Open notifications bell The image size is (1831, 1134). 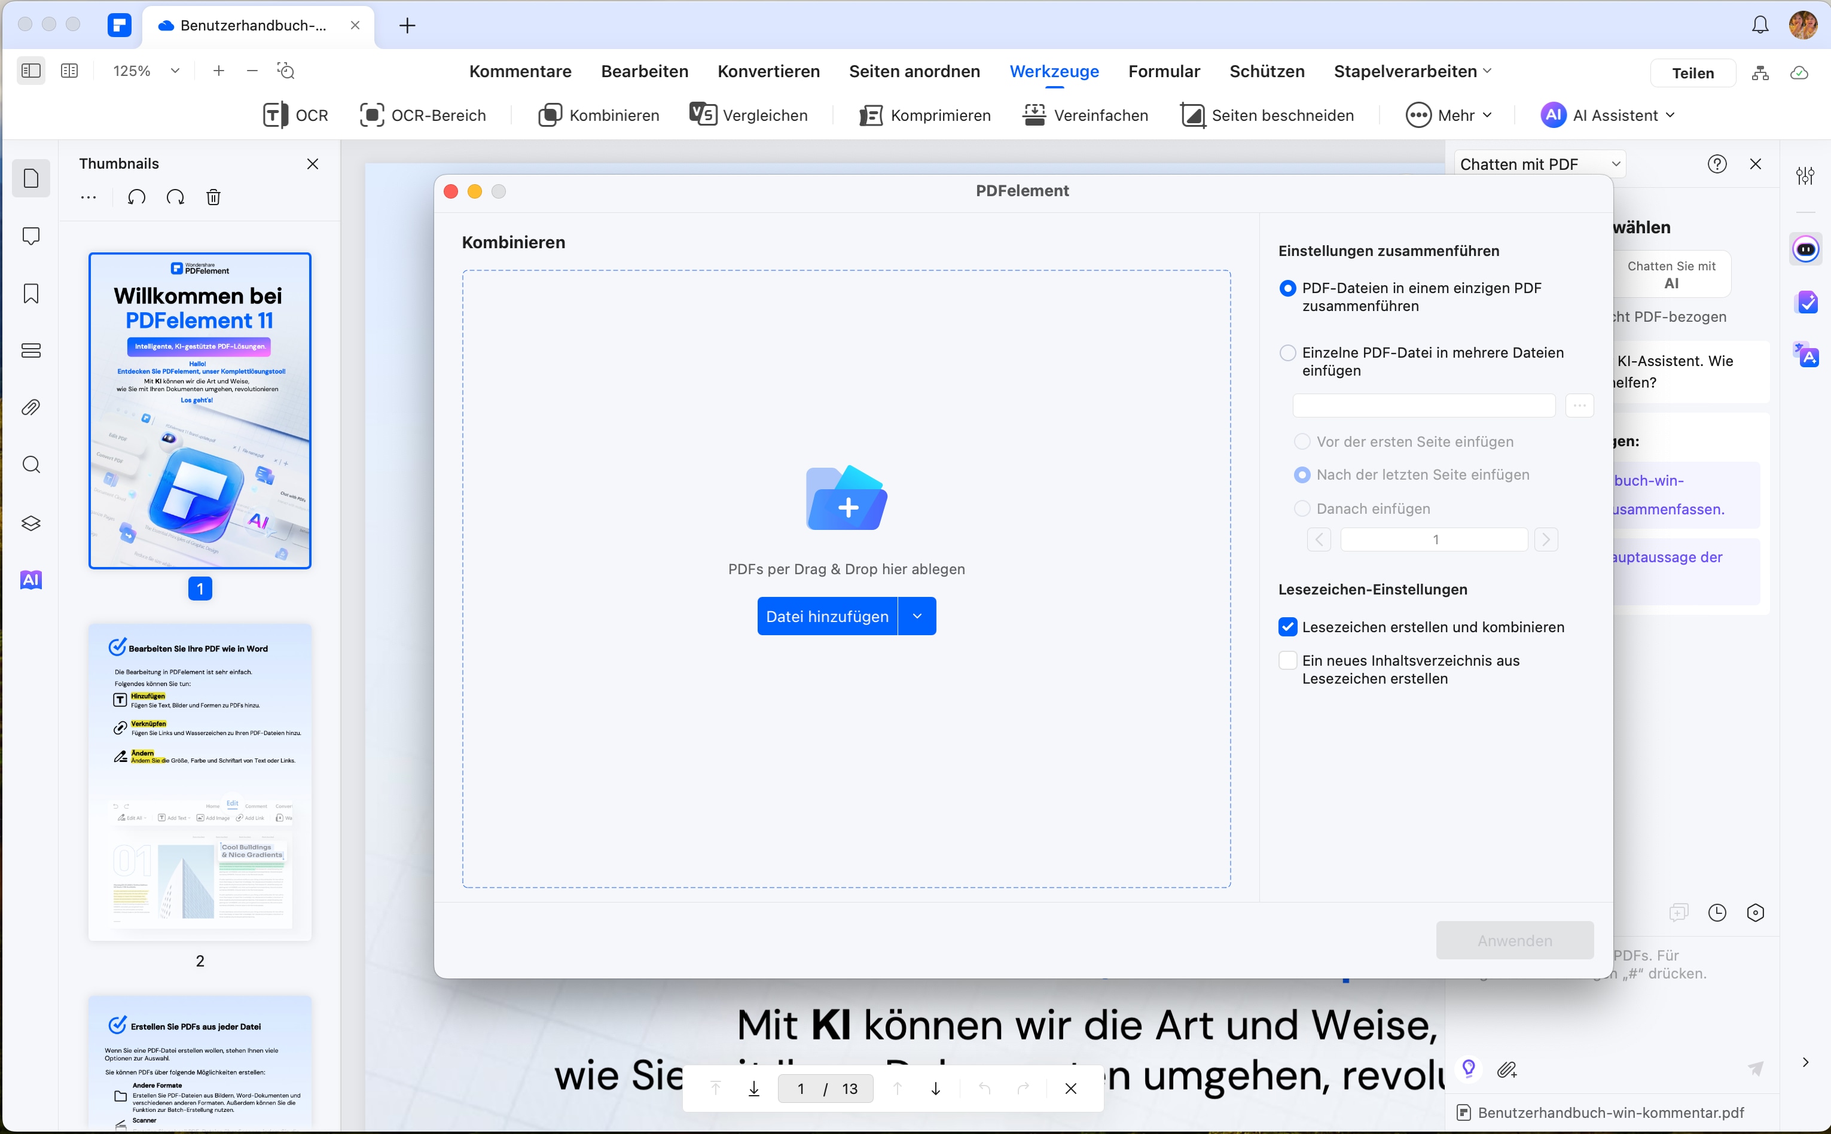(x=1760, y=25)
